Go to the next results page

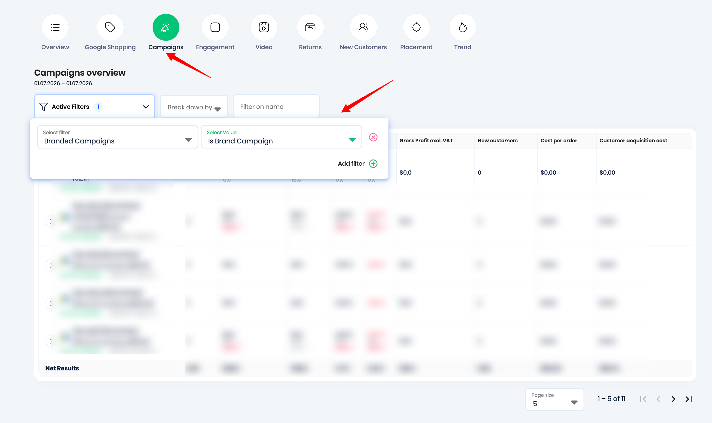coord(673,399)
